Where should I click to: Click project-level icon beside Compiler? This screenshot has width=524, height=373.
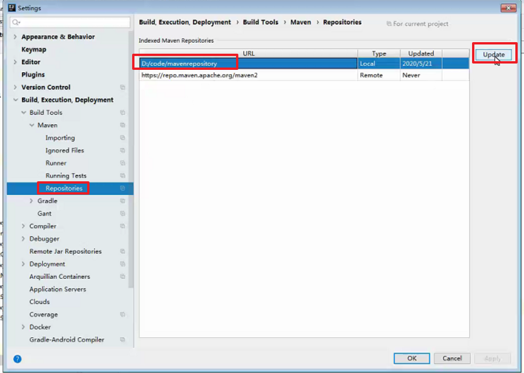pyautogui.click(x=123, y=226)
